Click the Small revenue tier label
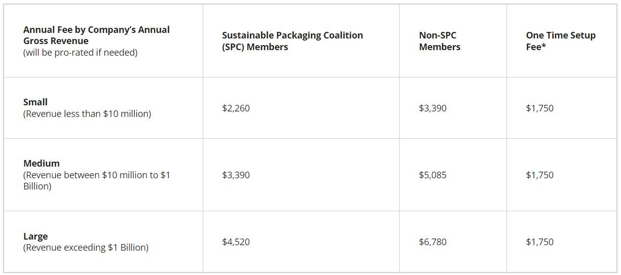Screen dimensions: 621x275 (x=35, y=102)
